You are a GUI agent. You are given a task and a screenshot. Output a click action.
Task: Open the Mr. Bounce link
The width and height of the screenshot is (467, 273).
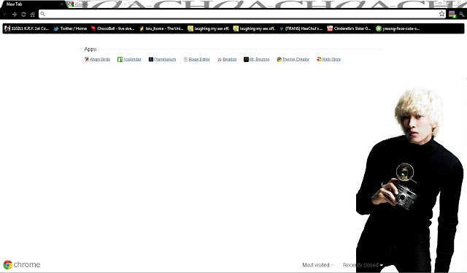(x=260, y=59)
